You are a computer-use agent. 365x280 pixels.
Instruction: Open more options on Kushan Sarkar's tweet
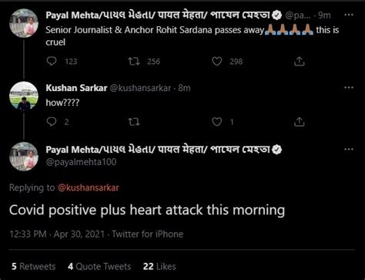click(349, 88)
